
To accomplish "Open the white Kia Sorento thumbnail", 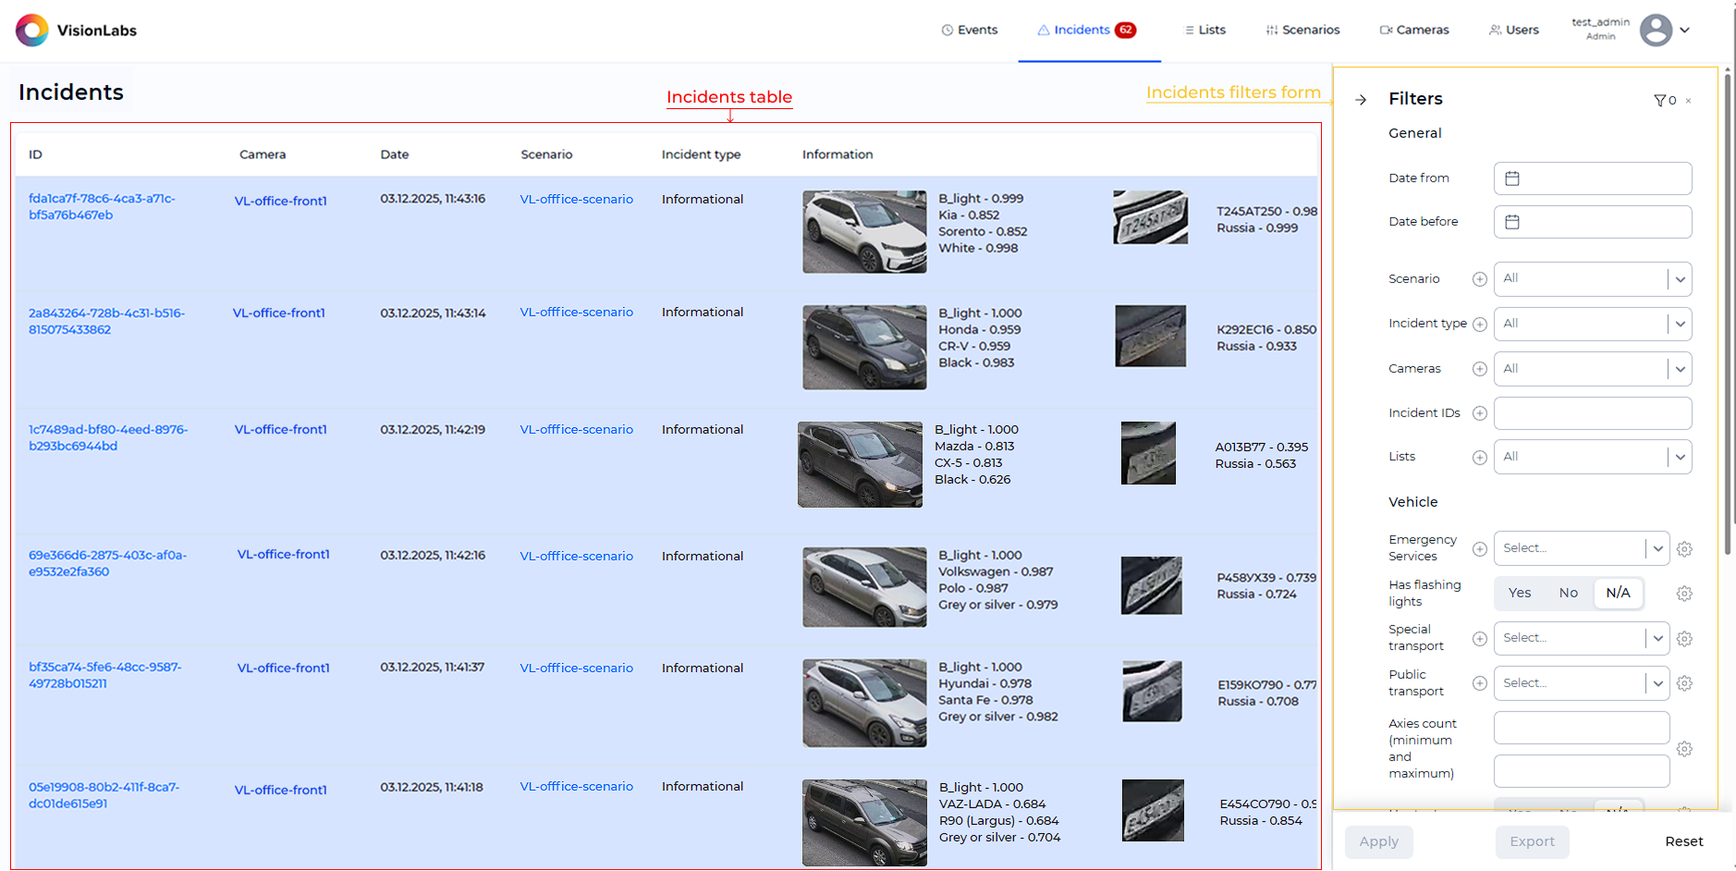I will pyautogui.click(x=864, y=232).
